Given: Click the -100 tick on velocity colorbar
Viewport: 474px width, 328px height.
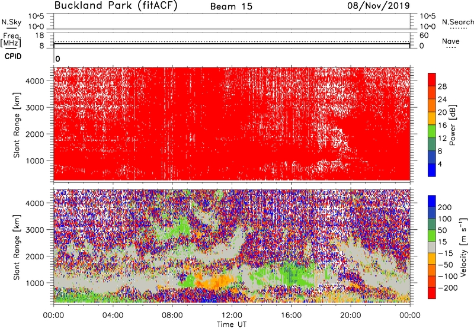Looking at the screenshot, I should (x=448, y=276).
